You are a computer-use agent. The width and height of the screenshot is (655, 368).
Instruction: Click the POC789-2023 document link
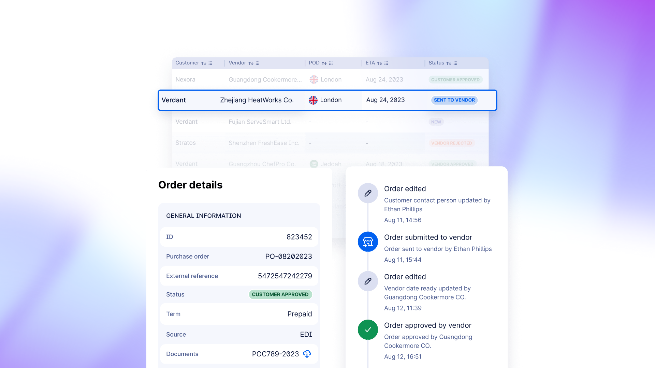point(275,354)
